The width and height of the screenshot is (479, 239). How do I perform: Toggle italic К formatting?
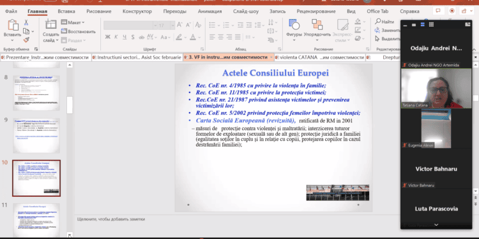pos(116,37)
